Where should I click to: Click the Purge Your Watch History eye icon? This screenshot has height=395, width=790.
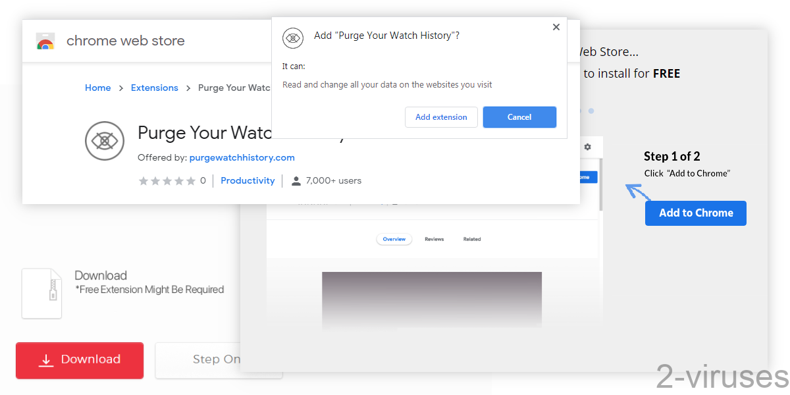tap(104, 141)
